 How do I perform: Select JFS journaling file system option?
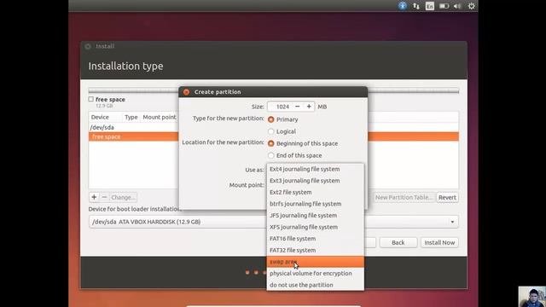click(315, 216)
